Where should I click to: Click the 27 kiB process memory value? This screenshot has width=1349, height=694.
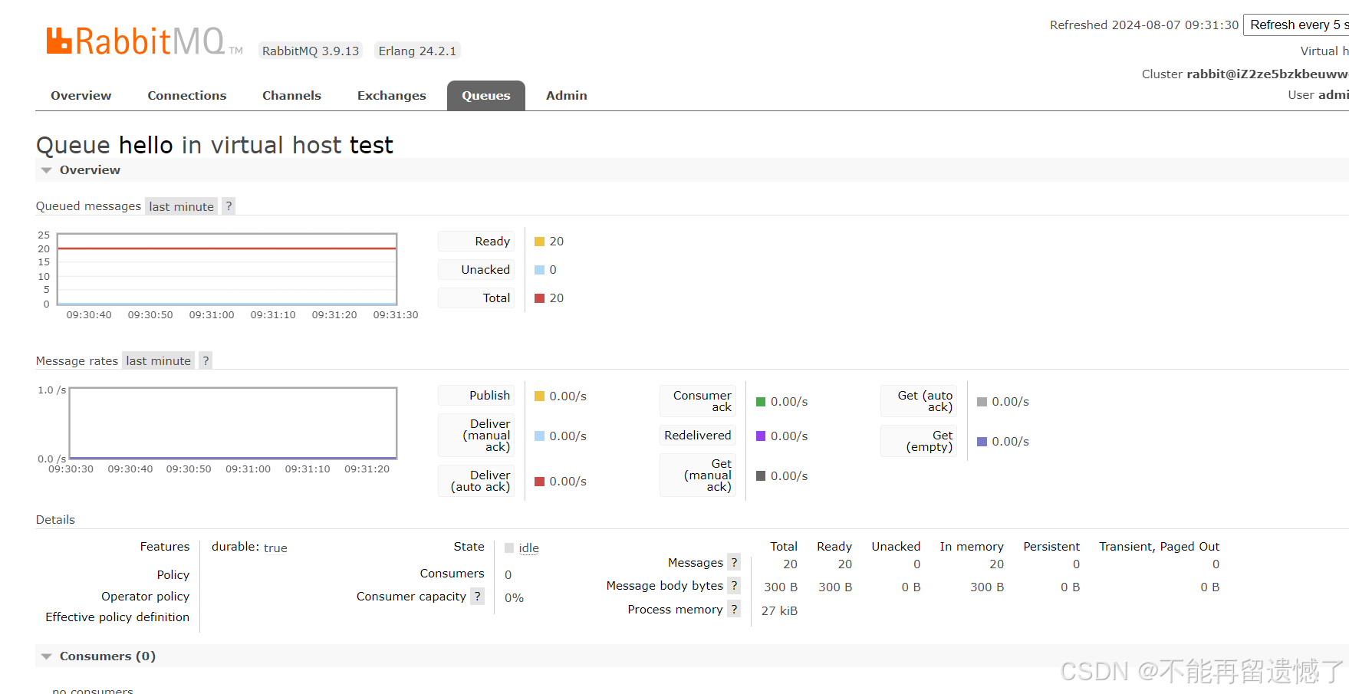click(x=779, y=611)
